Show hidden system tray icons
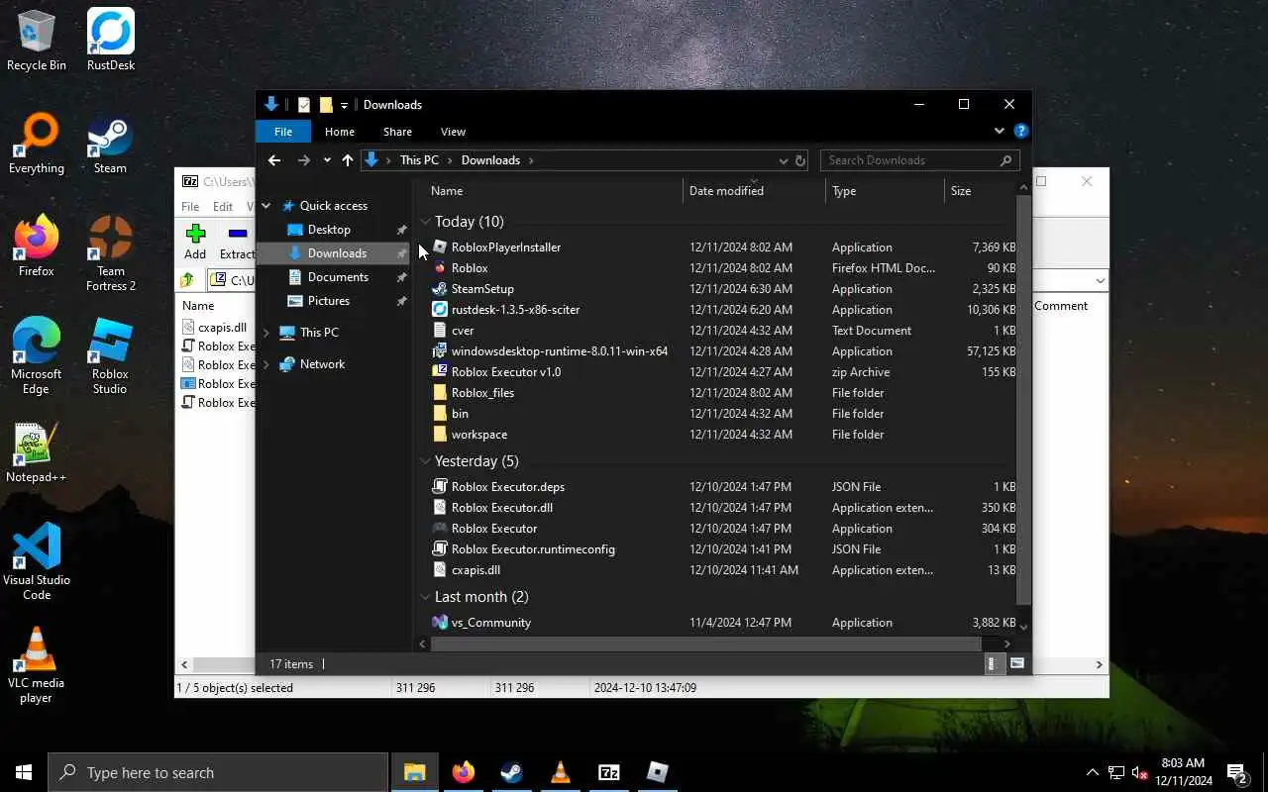The width and height of the screenshot is (1268, 792). pyautogui.click(x=1093, y=772)
